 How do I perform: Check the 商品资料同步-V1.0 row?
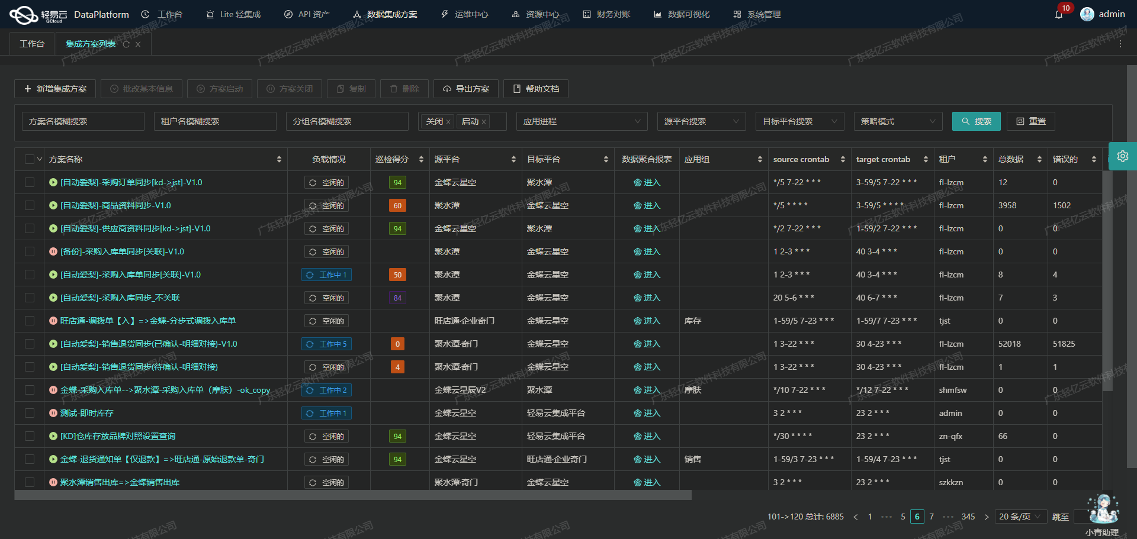tap(30, 205)
